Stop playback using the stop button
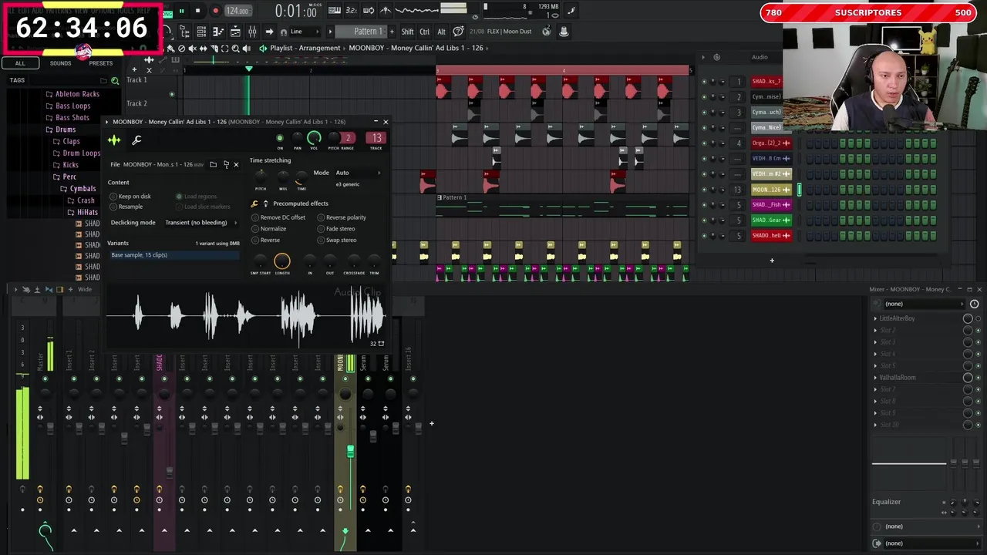The height and width of the screenshot is (555, 987). [197, 11]
